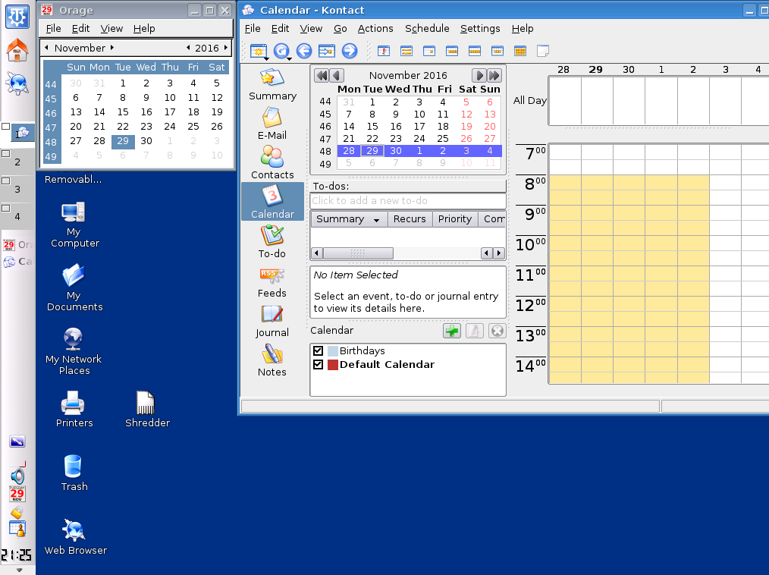
Task: Uncheck the Birthdays calendar checkbox
Action: click(x=318, y=350)
